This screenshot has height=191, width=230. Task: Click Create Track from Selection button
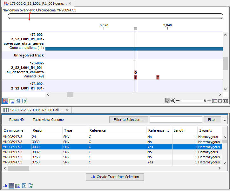point(115,177)
